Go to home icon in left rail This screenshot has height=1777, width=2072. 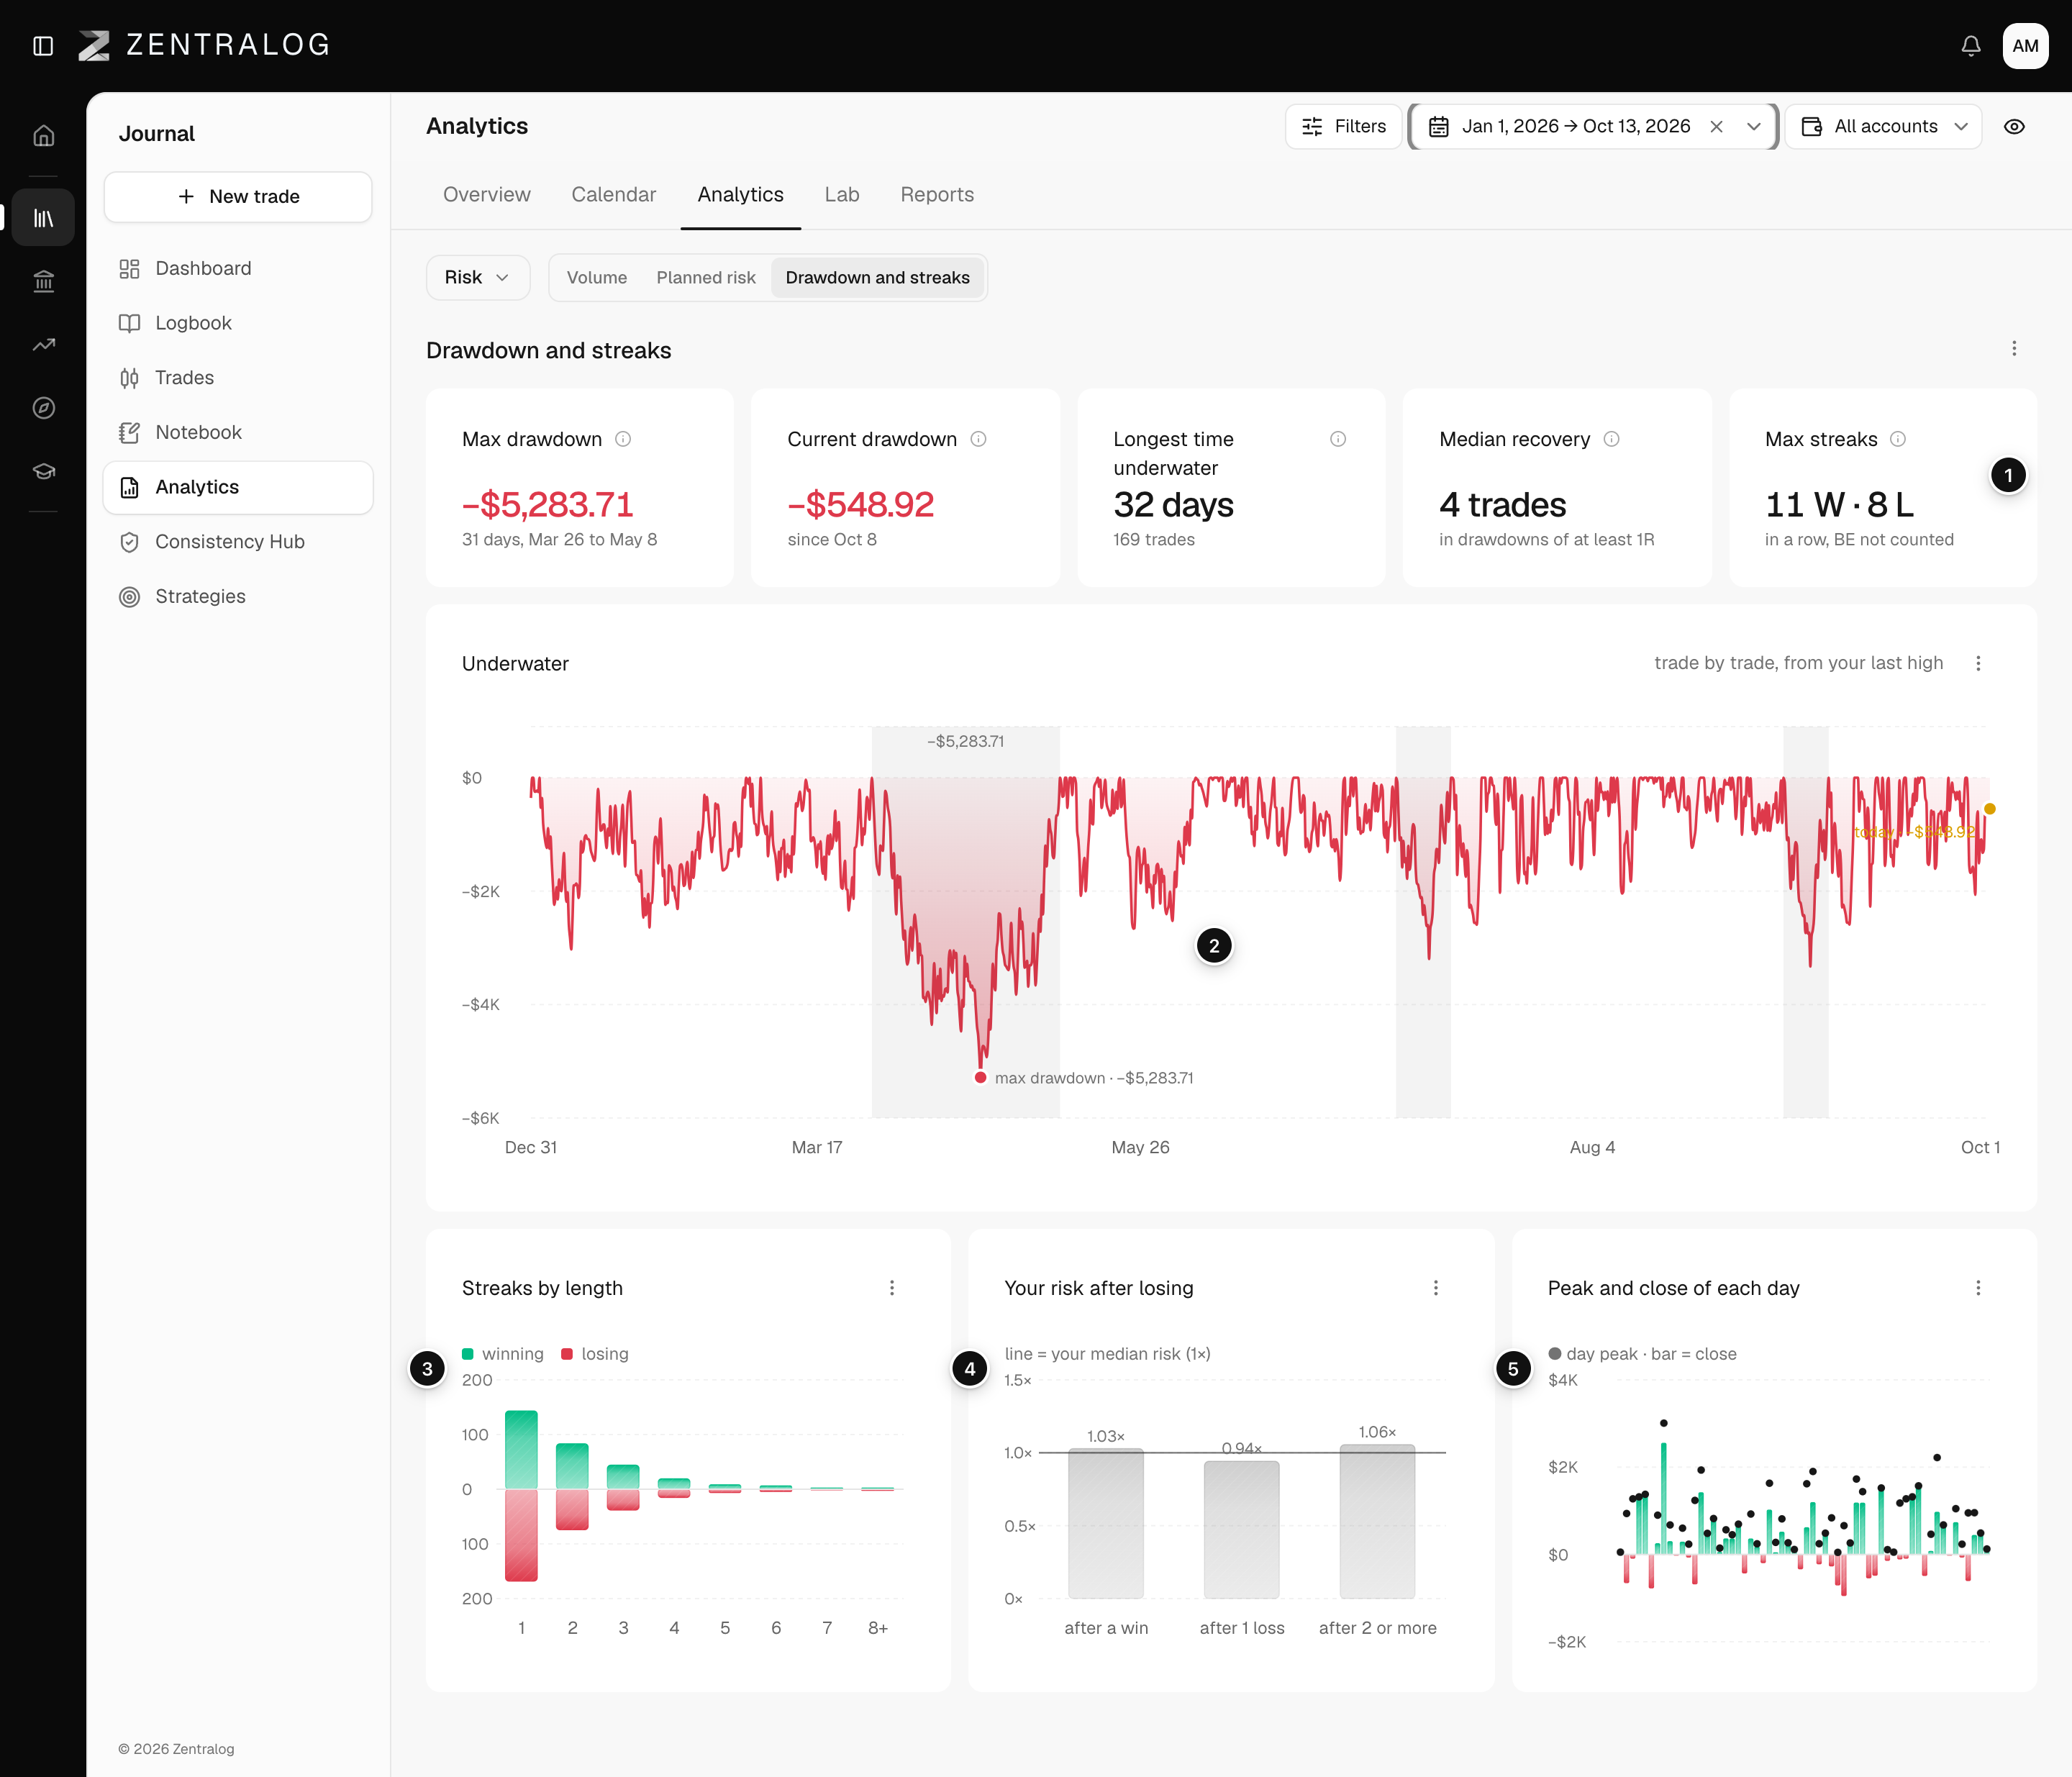point(44,135)
